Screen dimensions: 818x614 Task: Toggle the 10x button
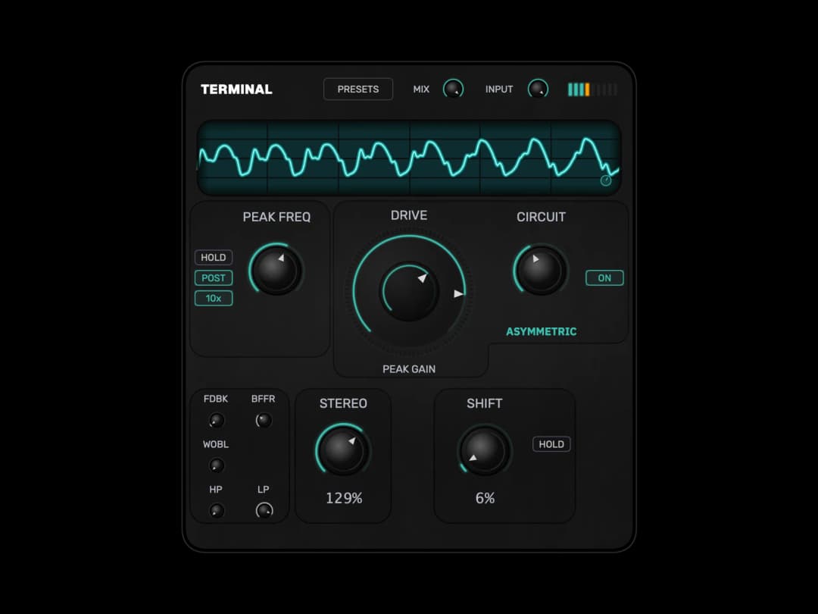pos(214,298)
